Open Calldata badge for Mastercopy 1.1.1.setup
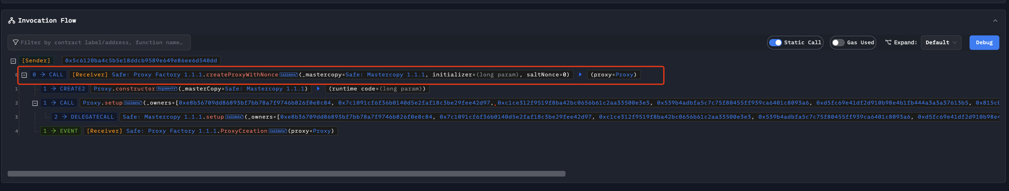The image size is (1009, 191). [234, 117]
